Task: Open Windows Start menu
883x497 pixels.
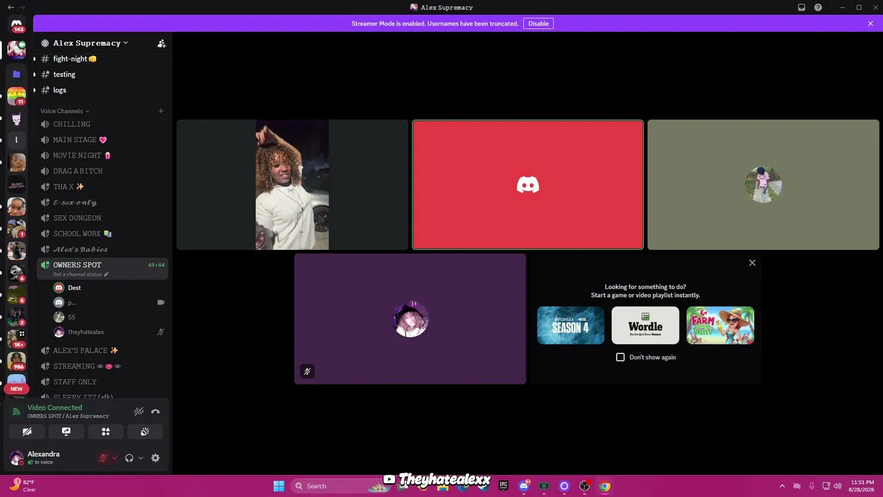Action: coord(279,486)
